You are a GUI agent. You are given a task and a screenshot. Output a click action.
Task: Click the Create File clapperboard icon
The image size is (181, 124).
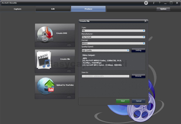44,60
